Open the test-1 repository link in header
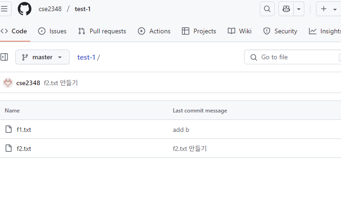 pyautogui.click(x=83, y=9)
